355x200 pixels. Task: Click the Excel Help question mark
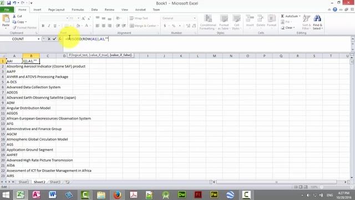(x=335, y=9)
